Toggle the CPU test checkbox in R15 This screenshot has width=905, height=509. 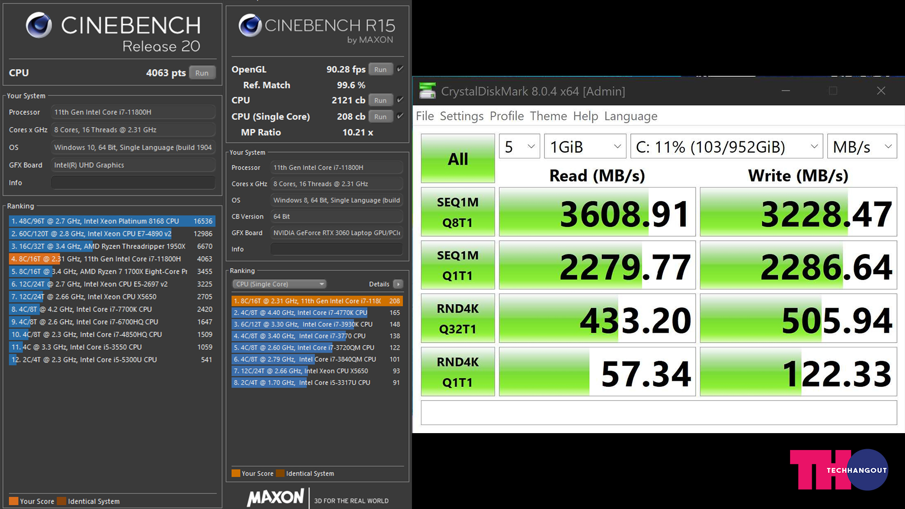point(400,100)
